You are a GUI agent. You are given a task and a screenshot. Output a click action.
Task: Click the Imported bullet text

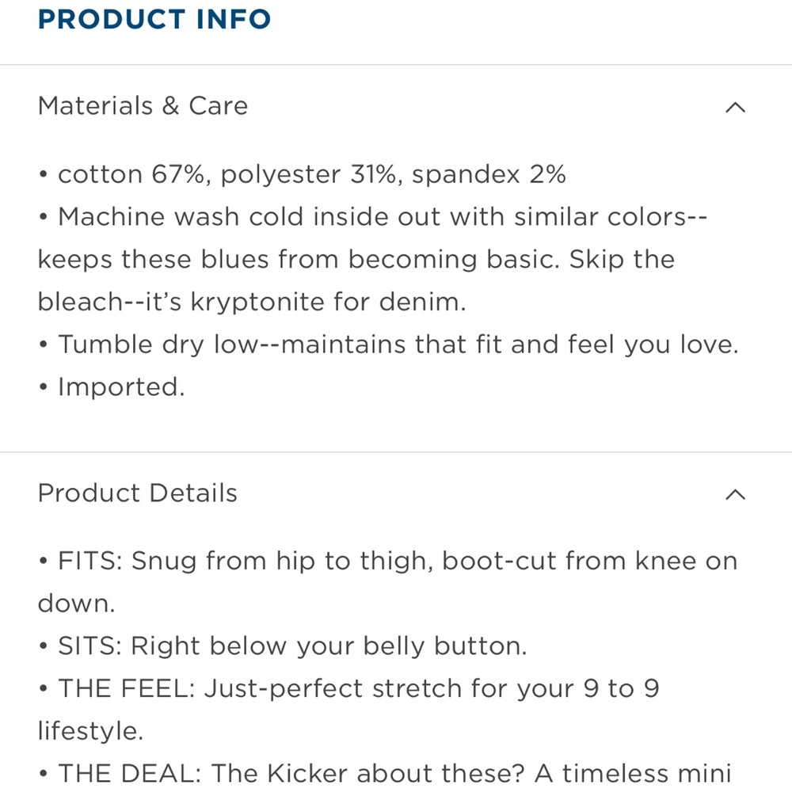point(120,388)
